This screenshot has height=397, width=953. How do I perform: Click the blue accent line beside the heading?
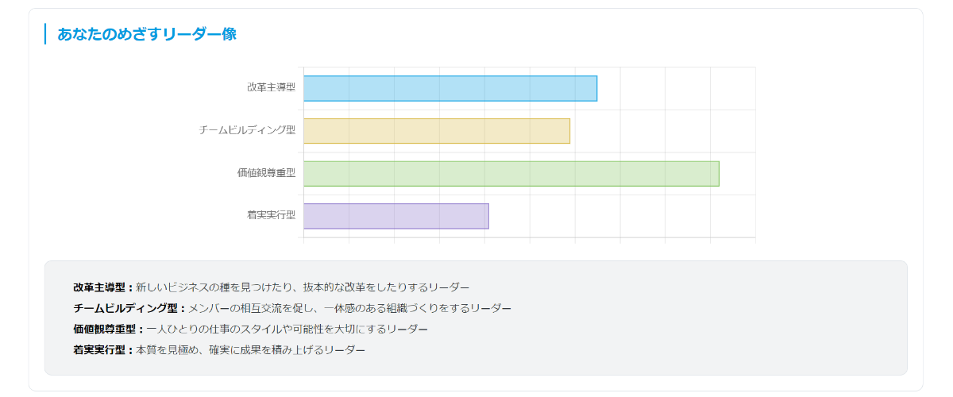[45, 34]
